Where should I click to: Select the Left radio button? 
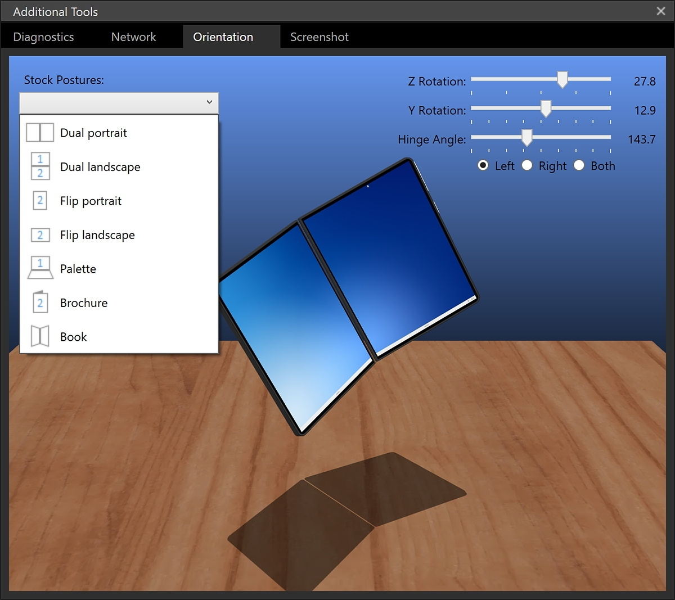coord(483,165)
